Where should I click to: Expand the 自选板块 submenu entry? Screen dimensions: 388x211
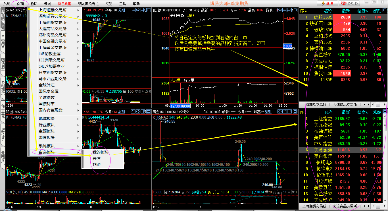(x=47, y=152)
